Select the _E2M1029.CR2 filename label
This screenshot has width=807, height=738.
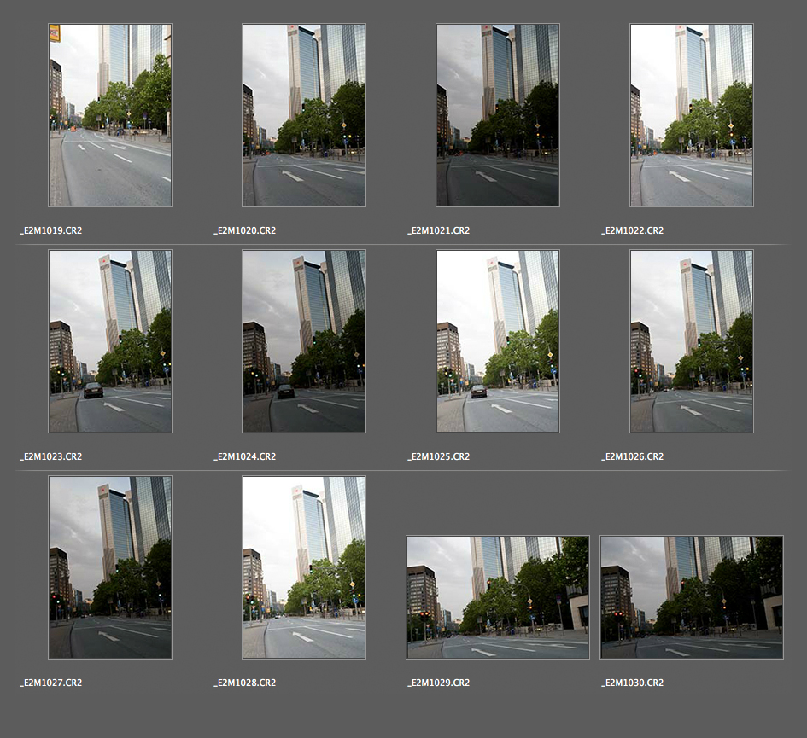pos(439,683)
